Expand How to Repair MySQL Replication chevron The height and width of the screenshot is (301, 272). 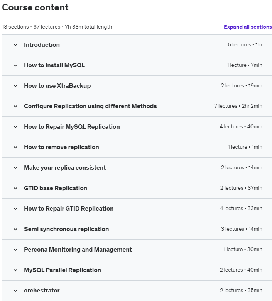click(15, 127)
